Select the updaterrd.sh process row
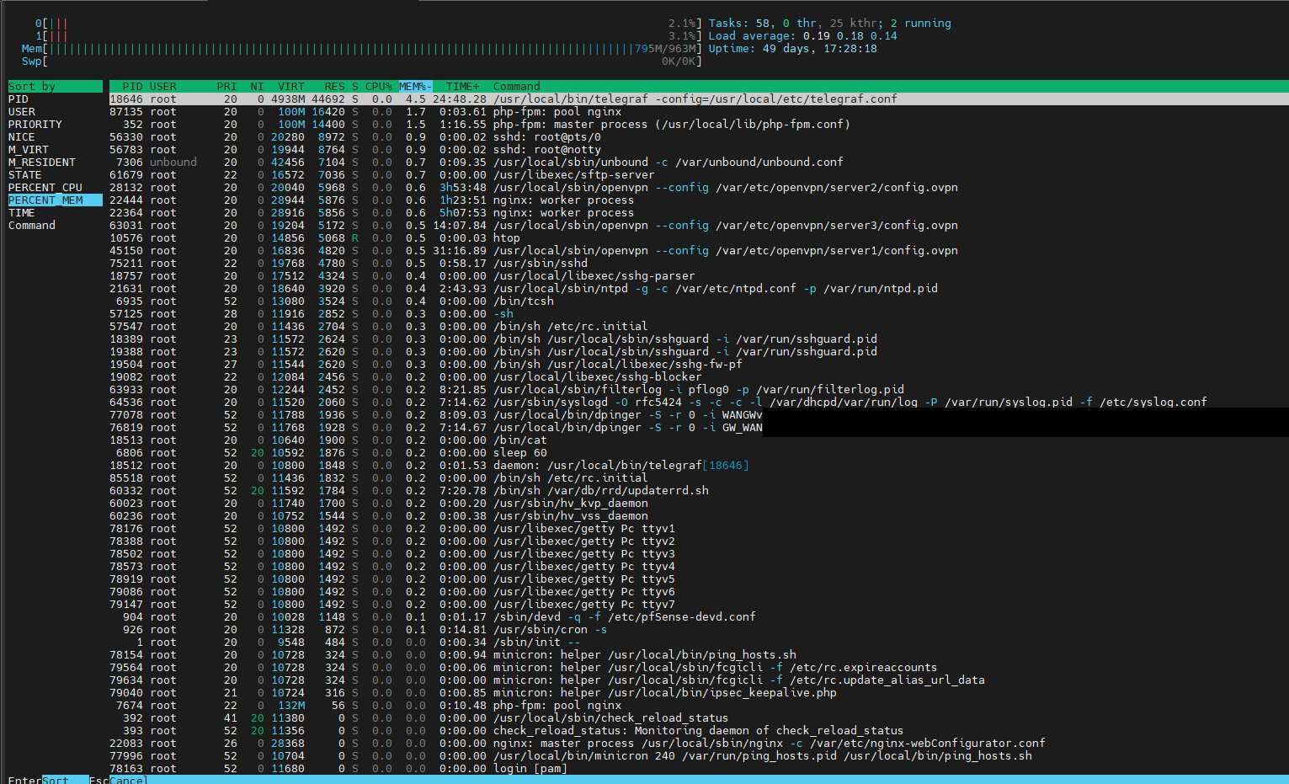The image size is (1289, 784). tap(699, 491)
